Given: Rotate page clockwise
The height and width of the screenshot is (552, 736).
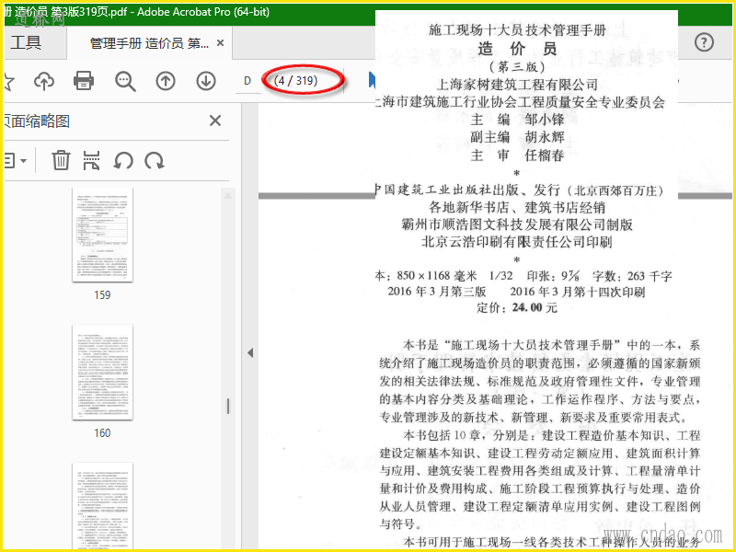Looking at the screenshot, I should [x=155, y=161].
